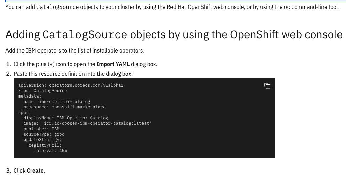346x178 pixels.
Task: Click the "kind: CatalogSource" code line
Action: 43,91
